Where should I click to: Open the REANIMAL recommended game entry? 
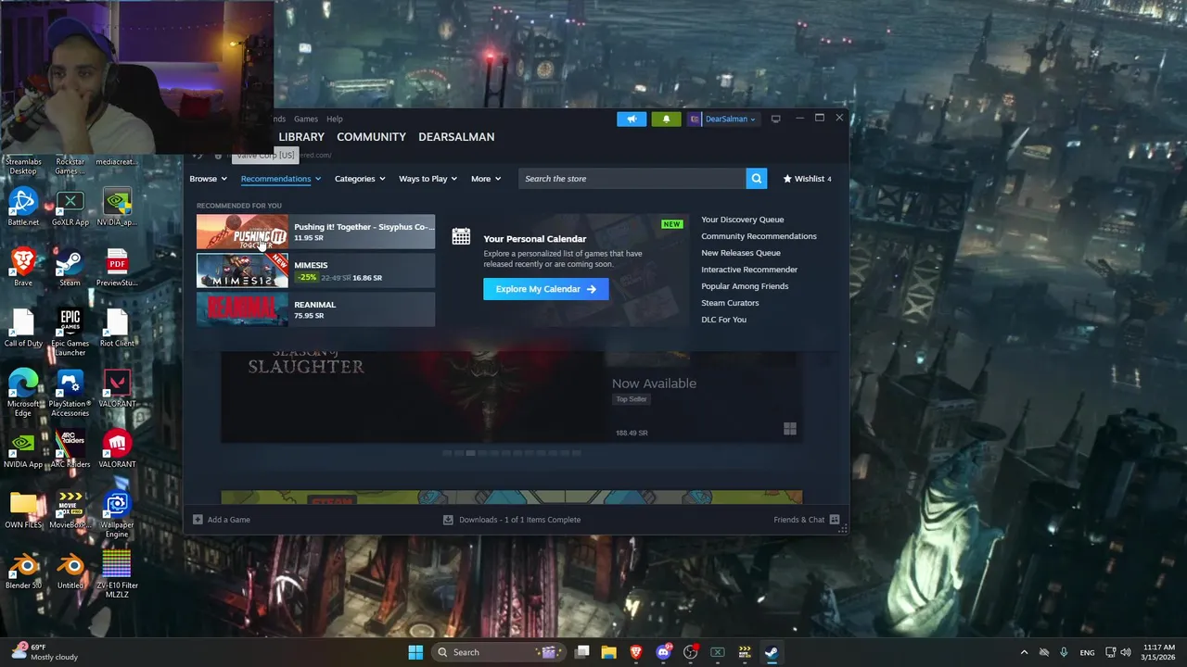(315, 309)
